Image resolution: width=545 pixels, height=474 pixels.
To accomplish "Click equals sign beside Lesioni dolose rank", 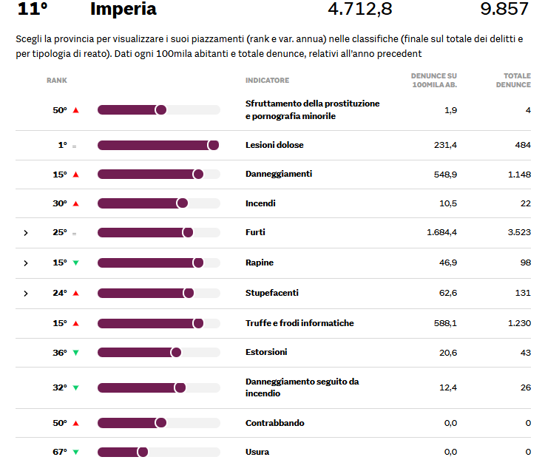I will 74,146.
